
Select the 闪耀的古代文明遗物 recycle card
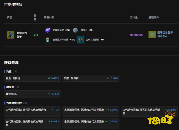coord(91,123)
